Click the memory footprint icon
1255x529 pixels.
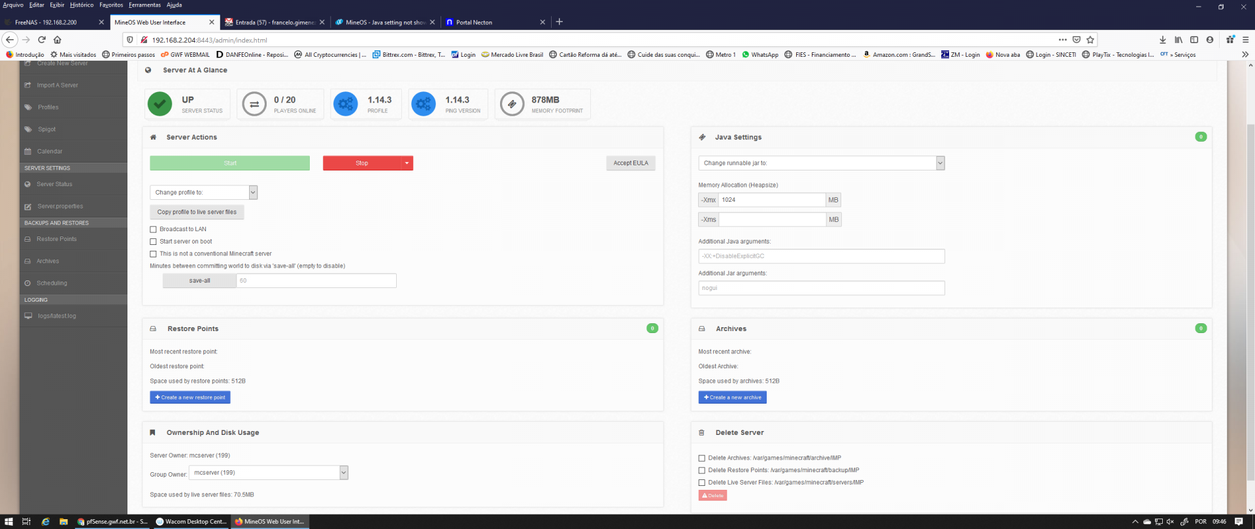512,104
